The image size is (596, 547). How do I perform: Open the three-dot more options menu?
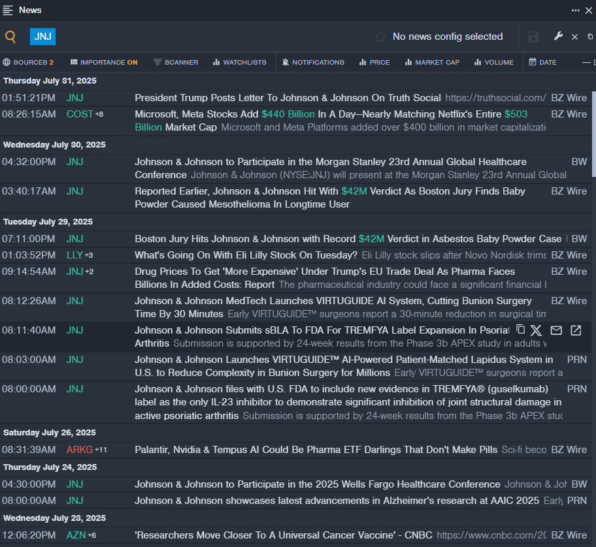[576, 10]
